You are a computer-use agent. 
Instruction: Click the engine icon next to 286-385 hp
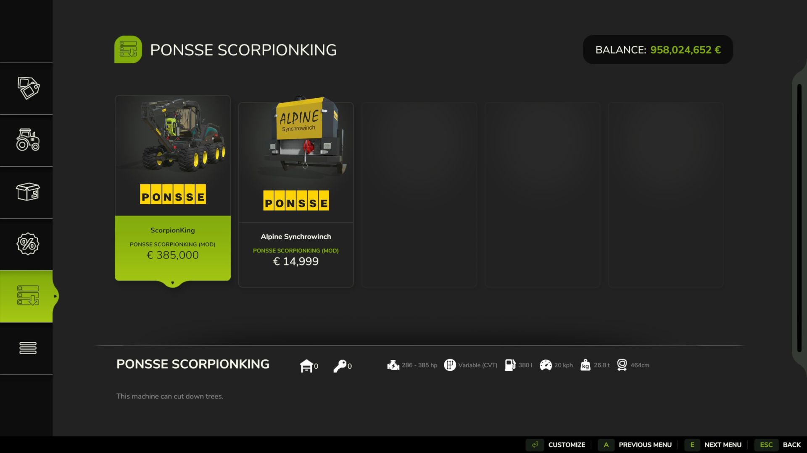(x=393, y=365)
